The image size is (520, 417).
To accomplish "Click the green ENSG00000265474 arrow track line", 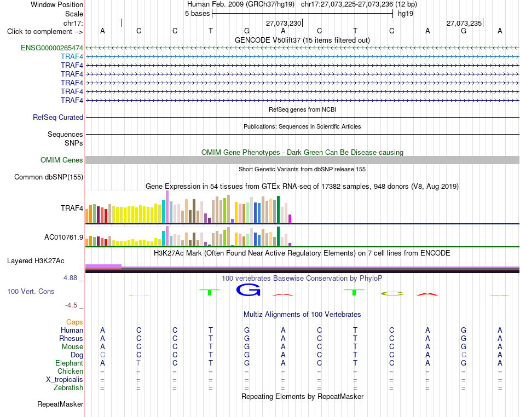I will point(302,48).
